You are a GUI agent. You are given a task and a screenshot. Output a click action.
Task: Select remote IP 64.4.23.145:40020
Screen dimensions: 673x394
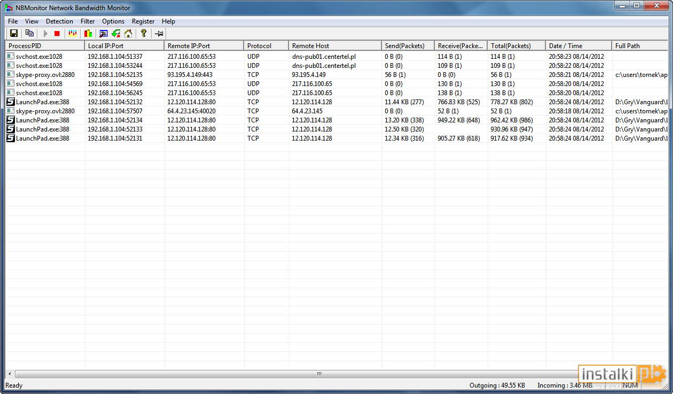[x=192, y=111]
